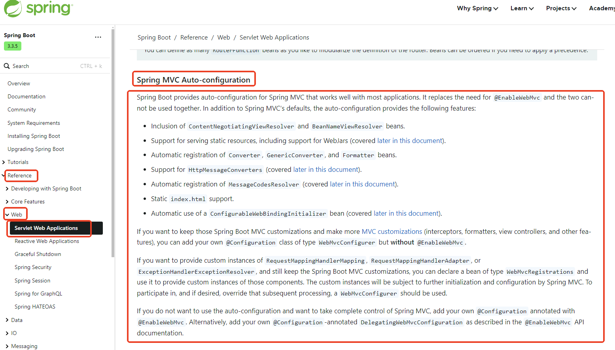Go to Installing Spring Boot
The height and width of the screenshot is (350, 615).
[x=34, y=136]
